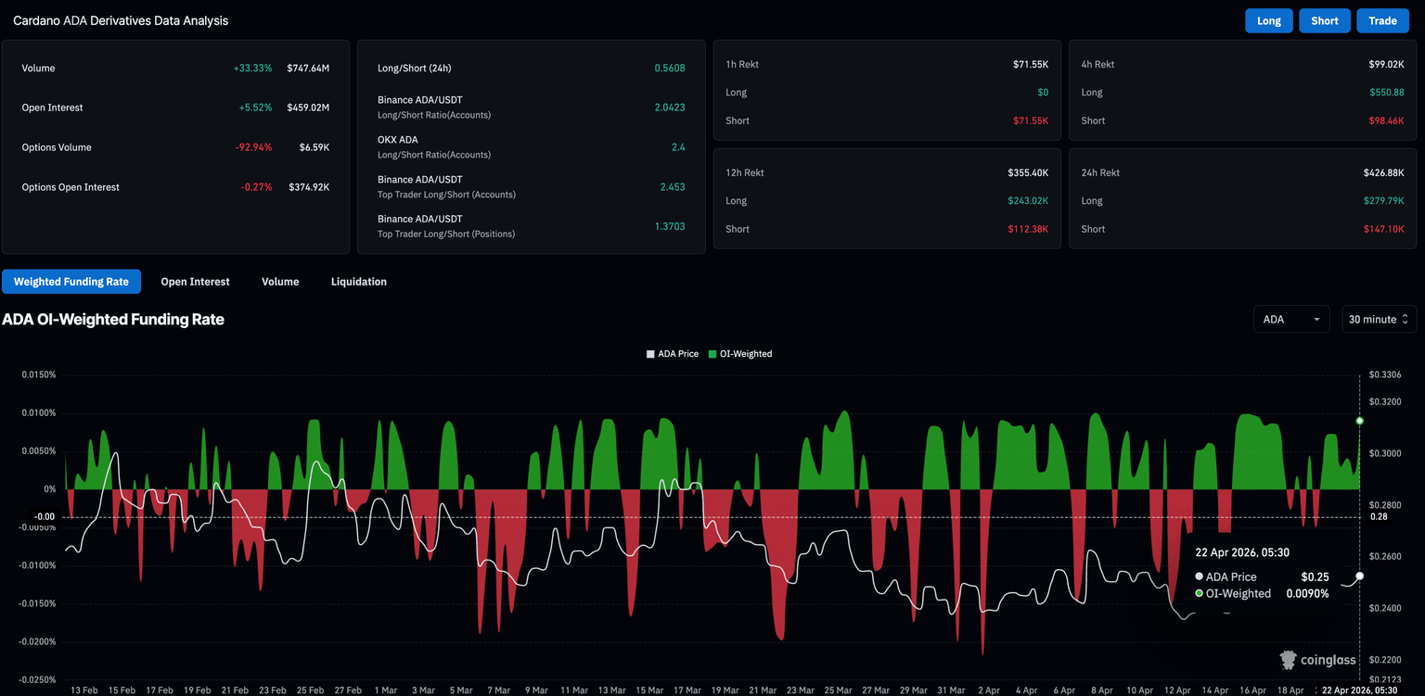Select the Weighted Funding Rate tab

[x=71, y=282]
